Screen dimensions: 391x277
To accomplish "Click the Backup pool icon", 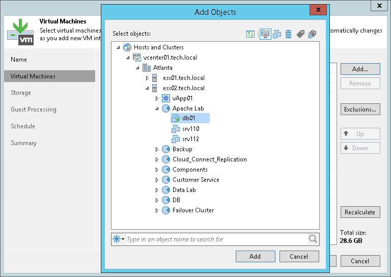I will [x=166, y=149].
